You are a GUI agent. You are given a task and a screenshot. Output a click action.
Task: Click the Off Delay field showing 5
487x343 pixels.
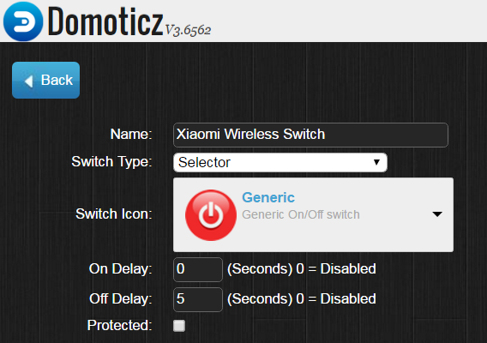[x=198, y=299]
